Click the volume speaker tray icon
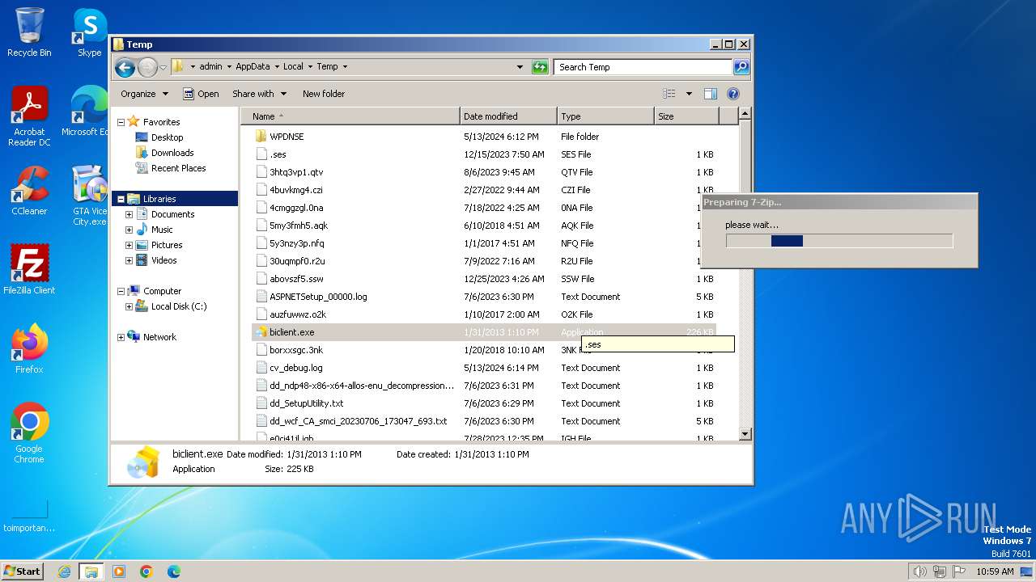 919,571
